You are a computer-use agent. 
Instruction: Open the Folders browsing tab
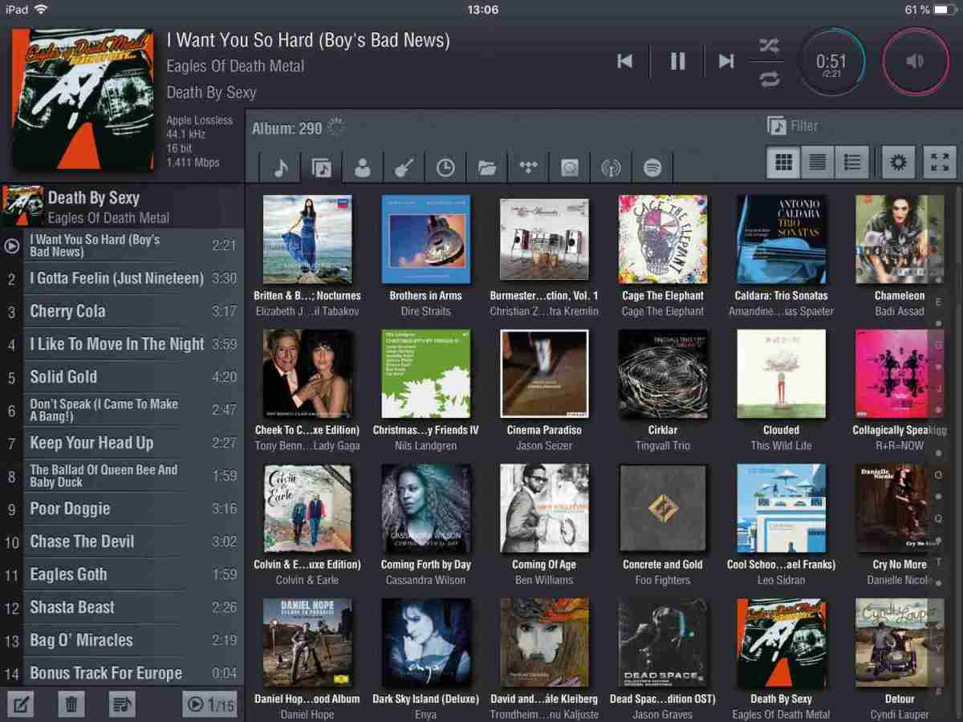pos(487,167)
